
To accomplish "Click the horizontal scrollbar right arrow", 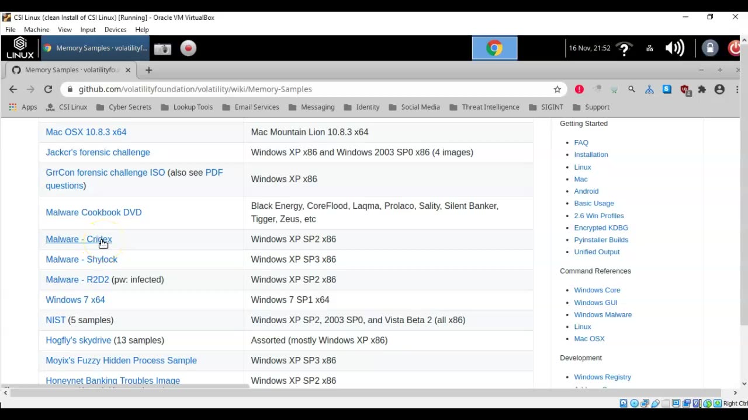I will tap(735, 393).
